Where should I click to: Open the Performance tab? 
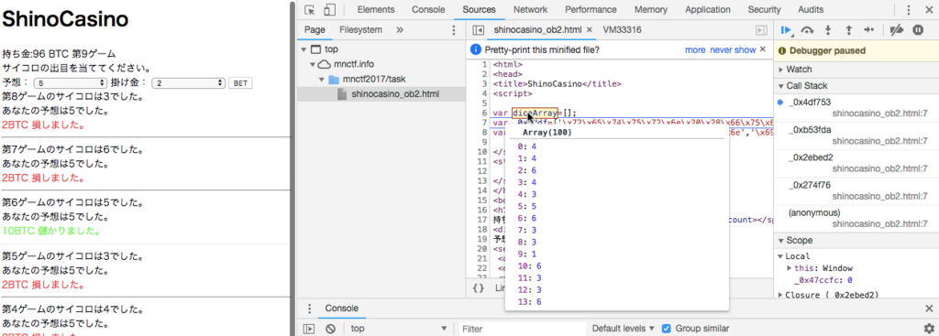pyautogui.click(x=591, y=9)
